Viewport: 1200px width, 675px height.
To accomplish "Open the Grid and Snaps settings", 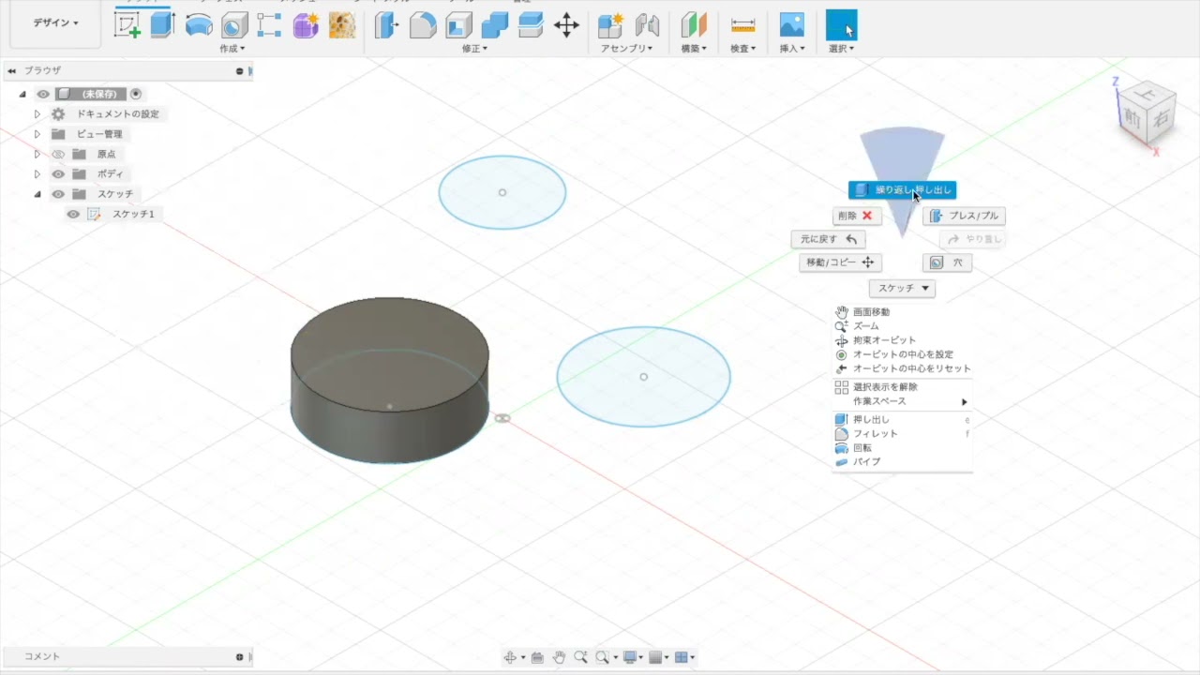I will pos(656,658).
